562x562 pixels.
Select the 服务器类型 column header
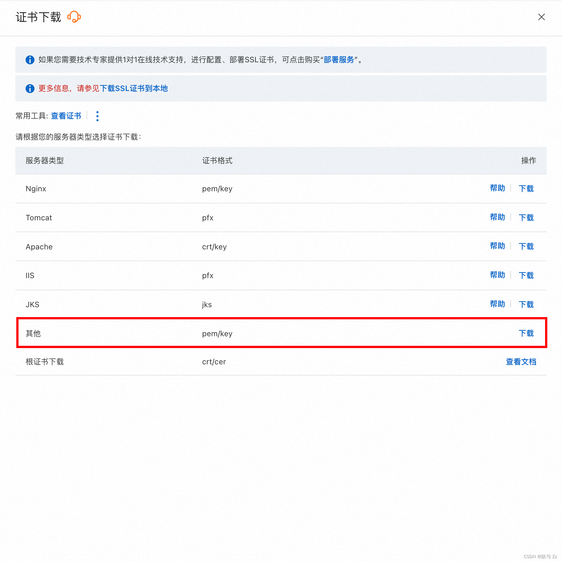[x=44, y=161]
